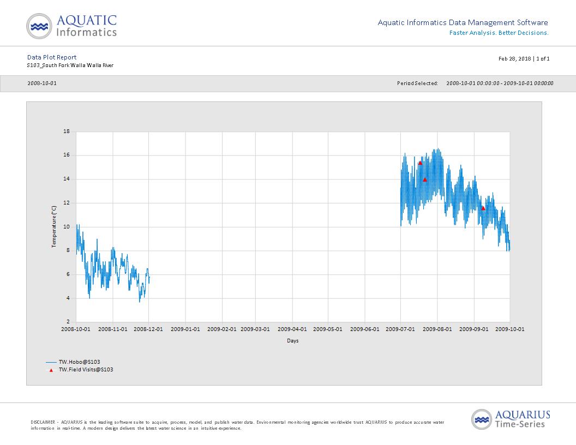This screenshot has width=576, height=445.
Task: Click the x-axis label '2008-12-01'
Action: [148, 329]
